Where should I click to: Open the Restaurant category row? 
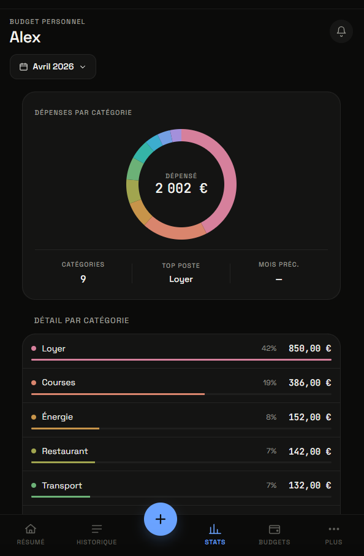coord(181,454)
